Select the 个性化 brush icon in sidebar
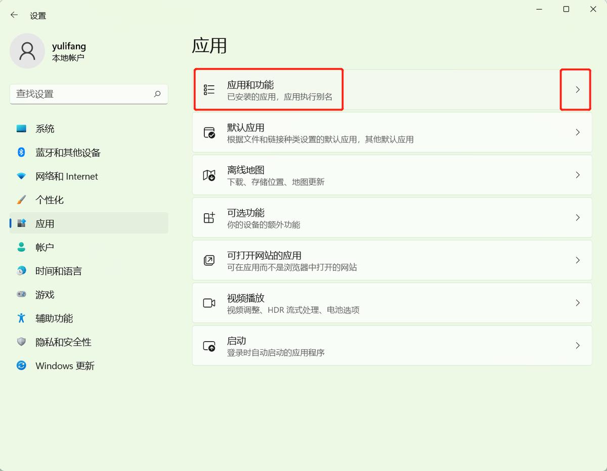 pos(21,200)
